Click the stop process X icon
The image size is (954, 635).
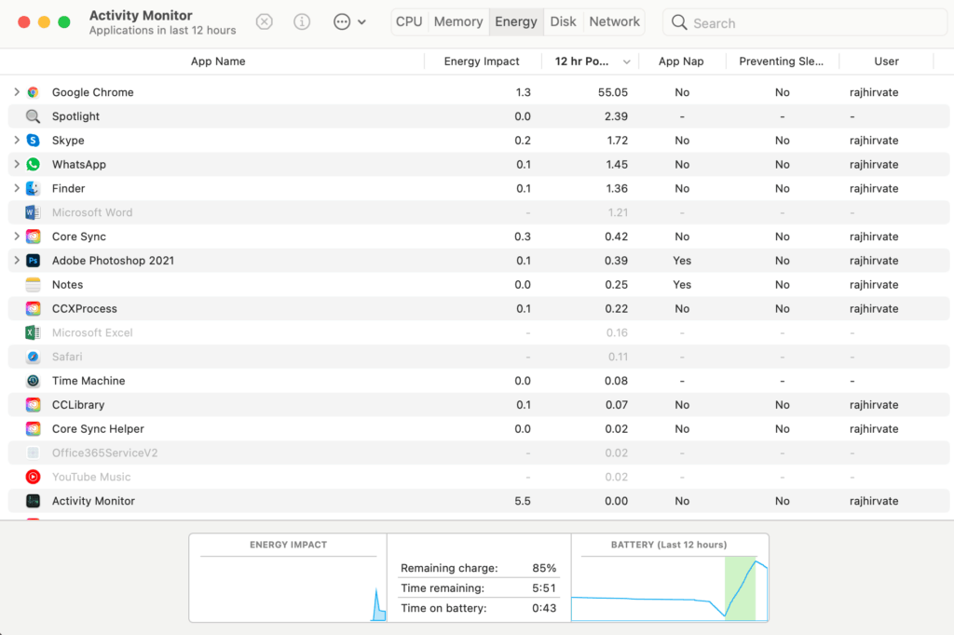(x=265, y=21)
